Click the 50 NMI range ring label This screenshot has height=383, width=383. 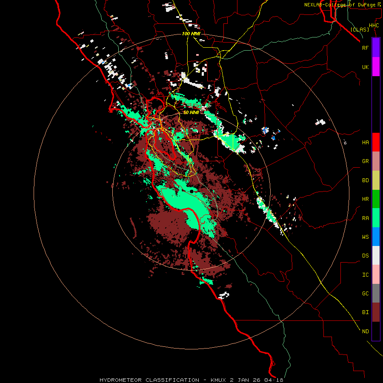point(191,112)
